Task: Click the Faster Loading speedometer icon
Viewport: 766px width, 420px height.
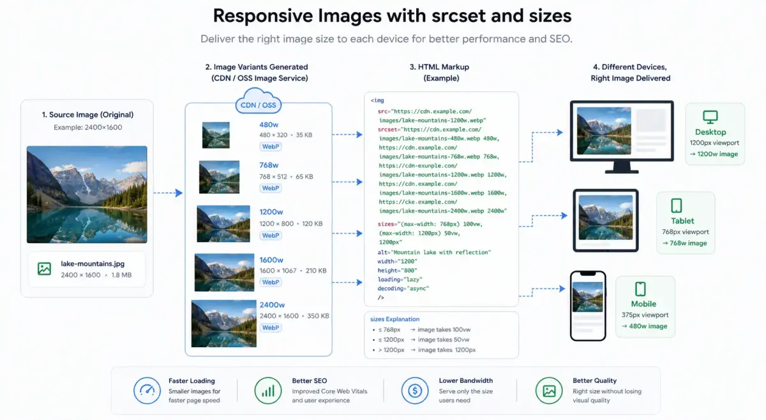Action: [x=147, y=390]
